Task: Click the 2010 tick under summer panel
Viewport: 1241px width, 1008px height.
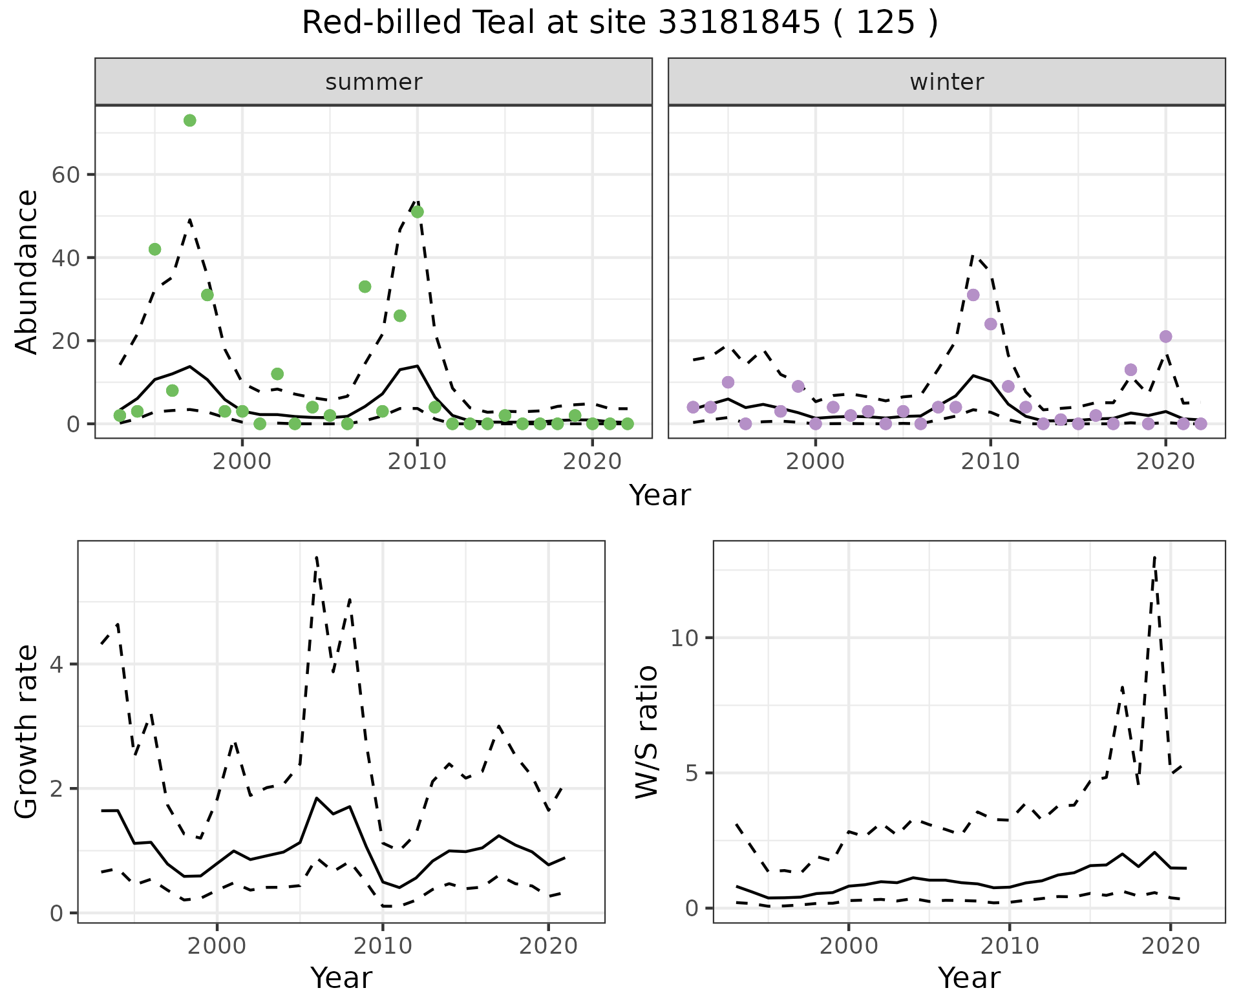Action: pos(417,461)
